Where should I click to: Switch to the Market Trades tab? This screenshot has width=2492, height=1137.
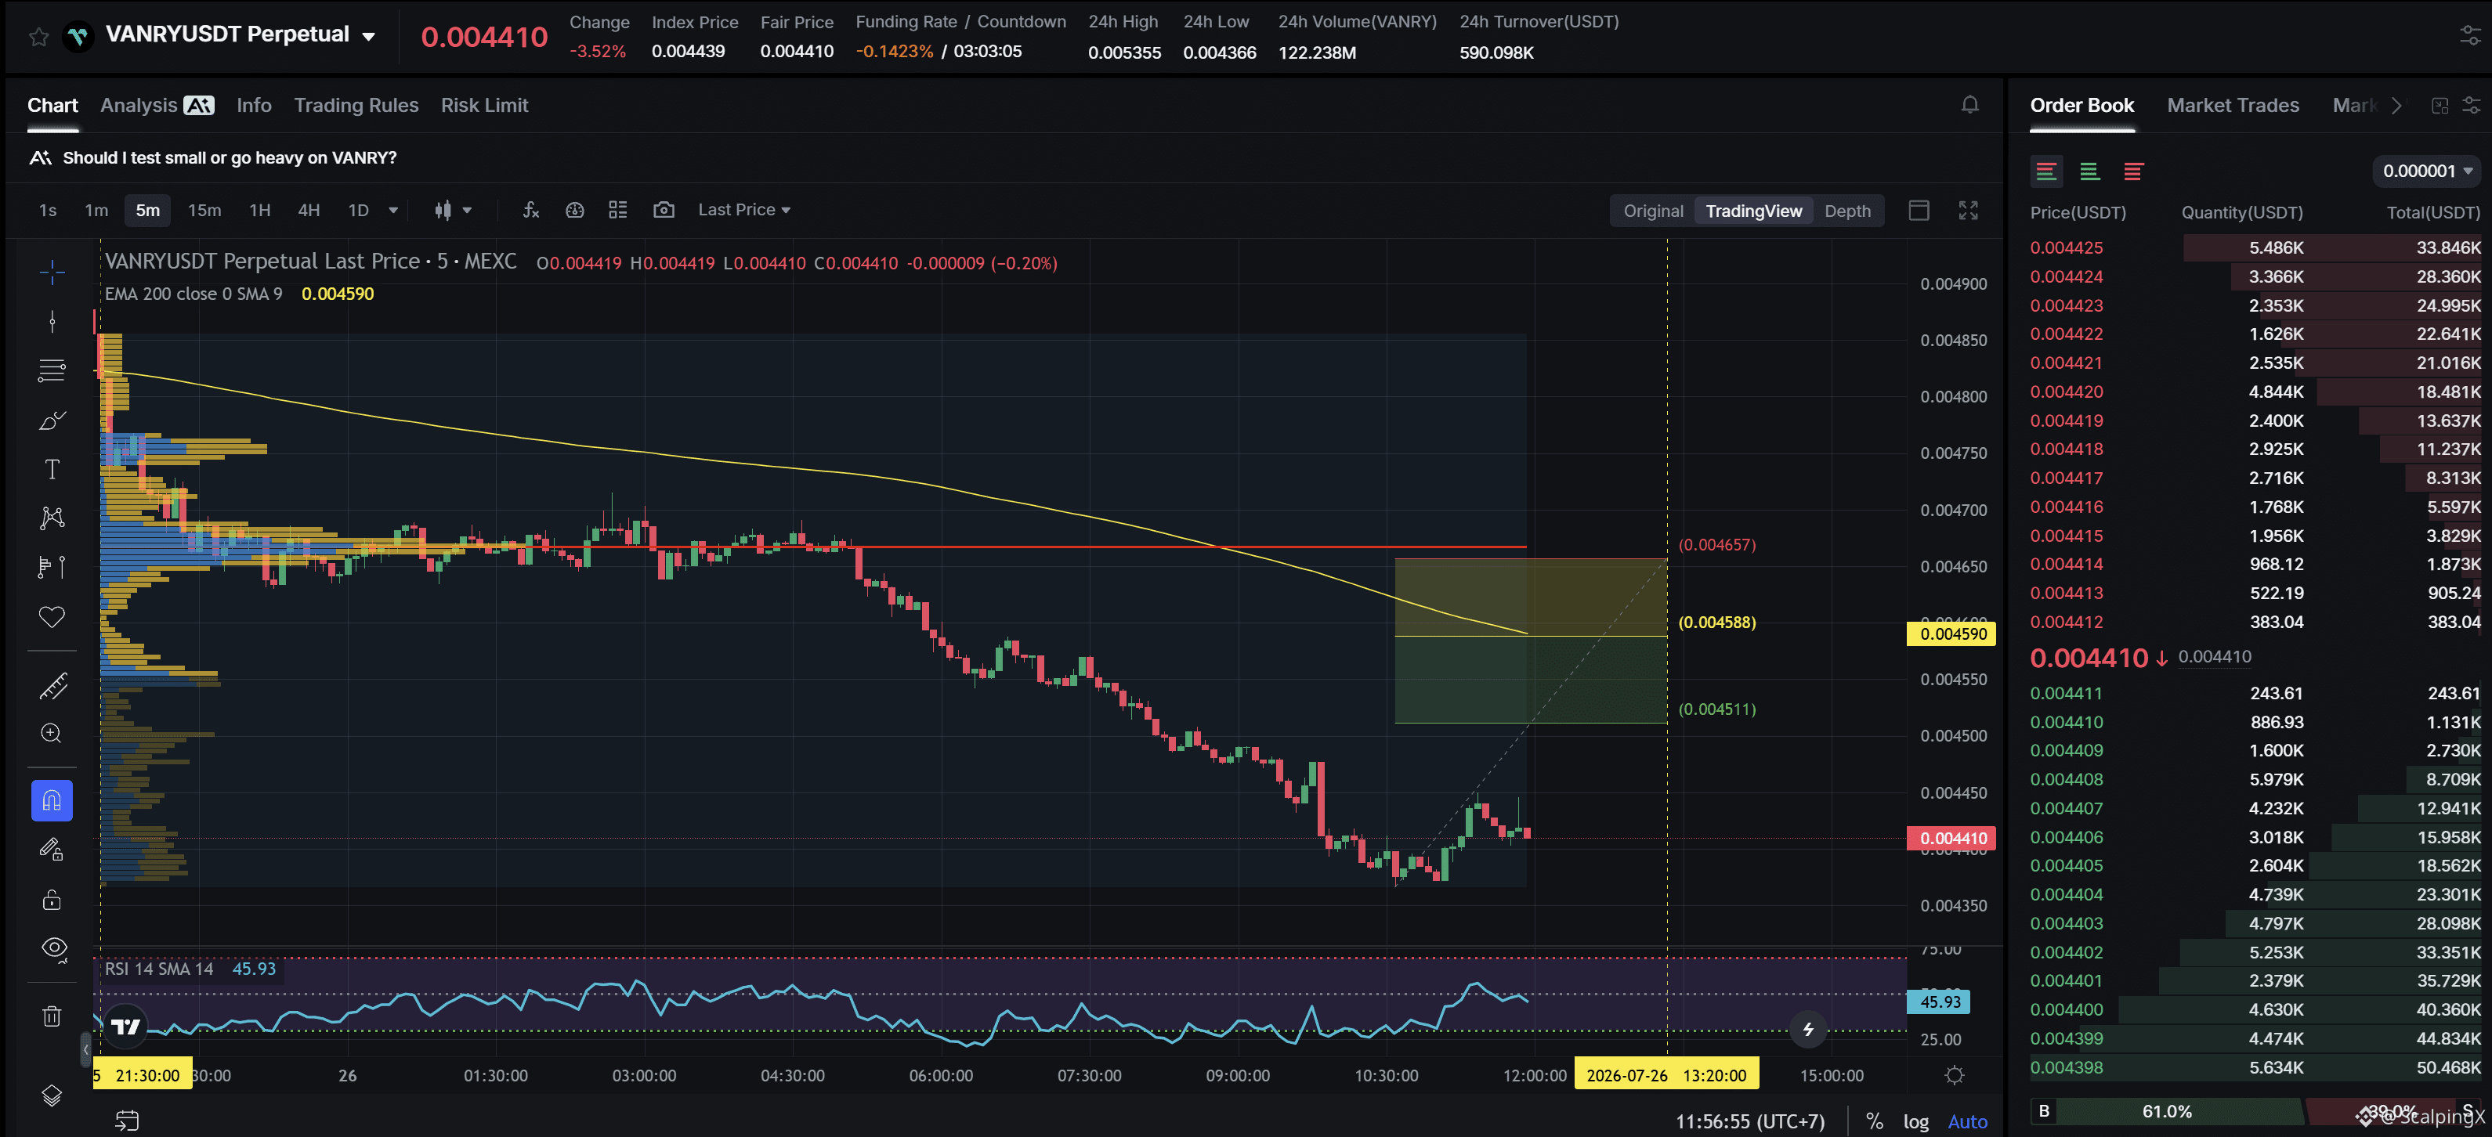[x=2233, y=106]
